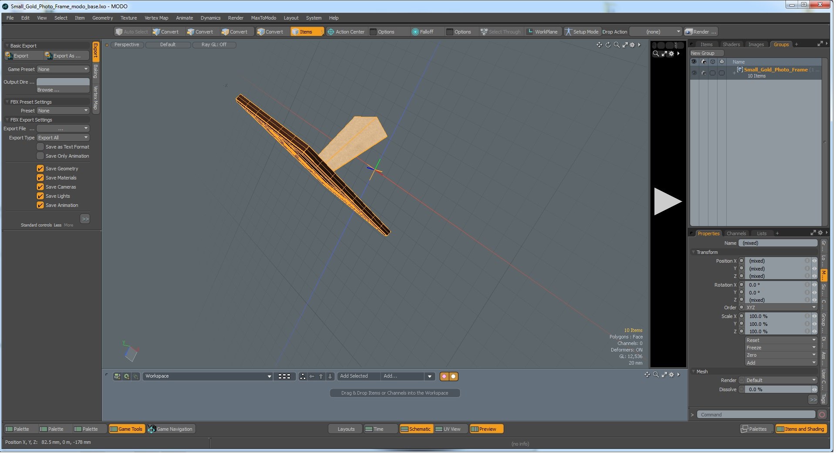Click the Schematic left arrow icon
Viewport: 836px width, 453px height.
tap(312, 376)
